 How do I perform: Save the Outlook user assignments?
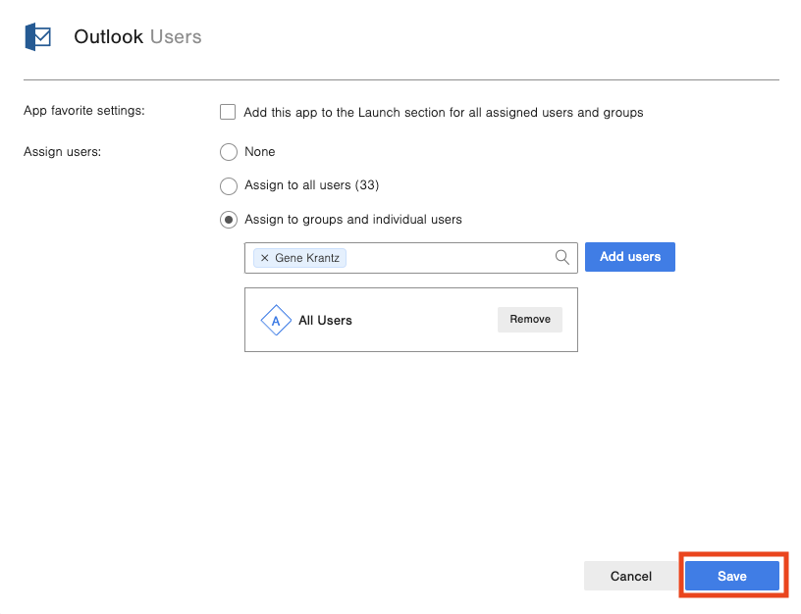pos(731,577)
